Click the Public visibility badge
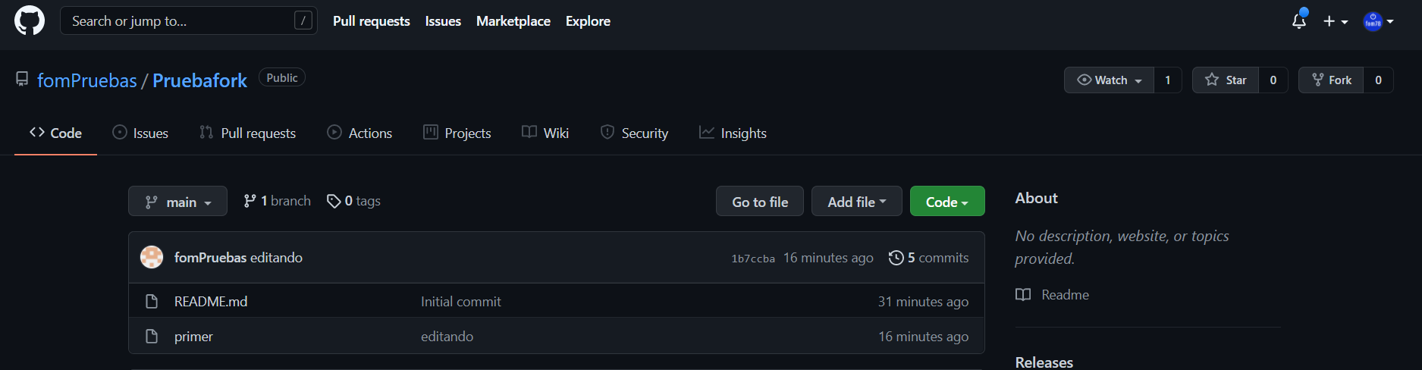The height and width of the screenshot is (370, 1422). point(282,77)
